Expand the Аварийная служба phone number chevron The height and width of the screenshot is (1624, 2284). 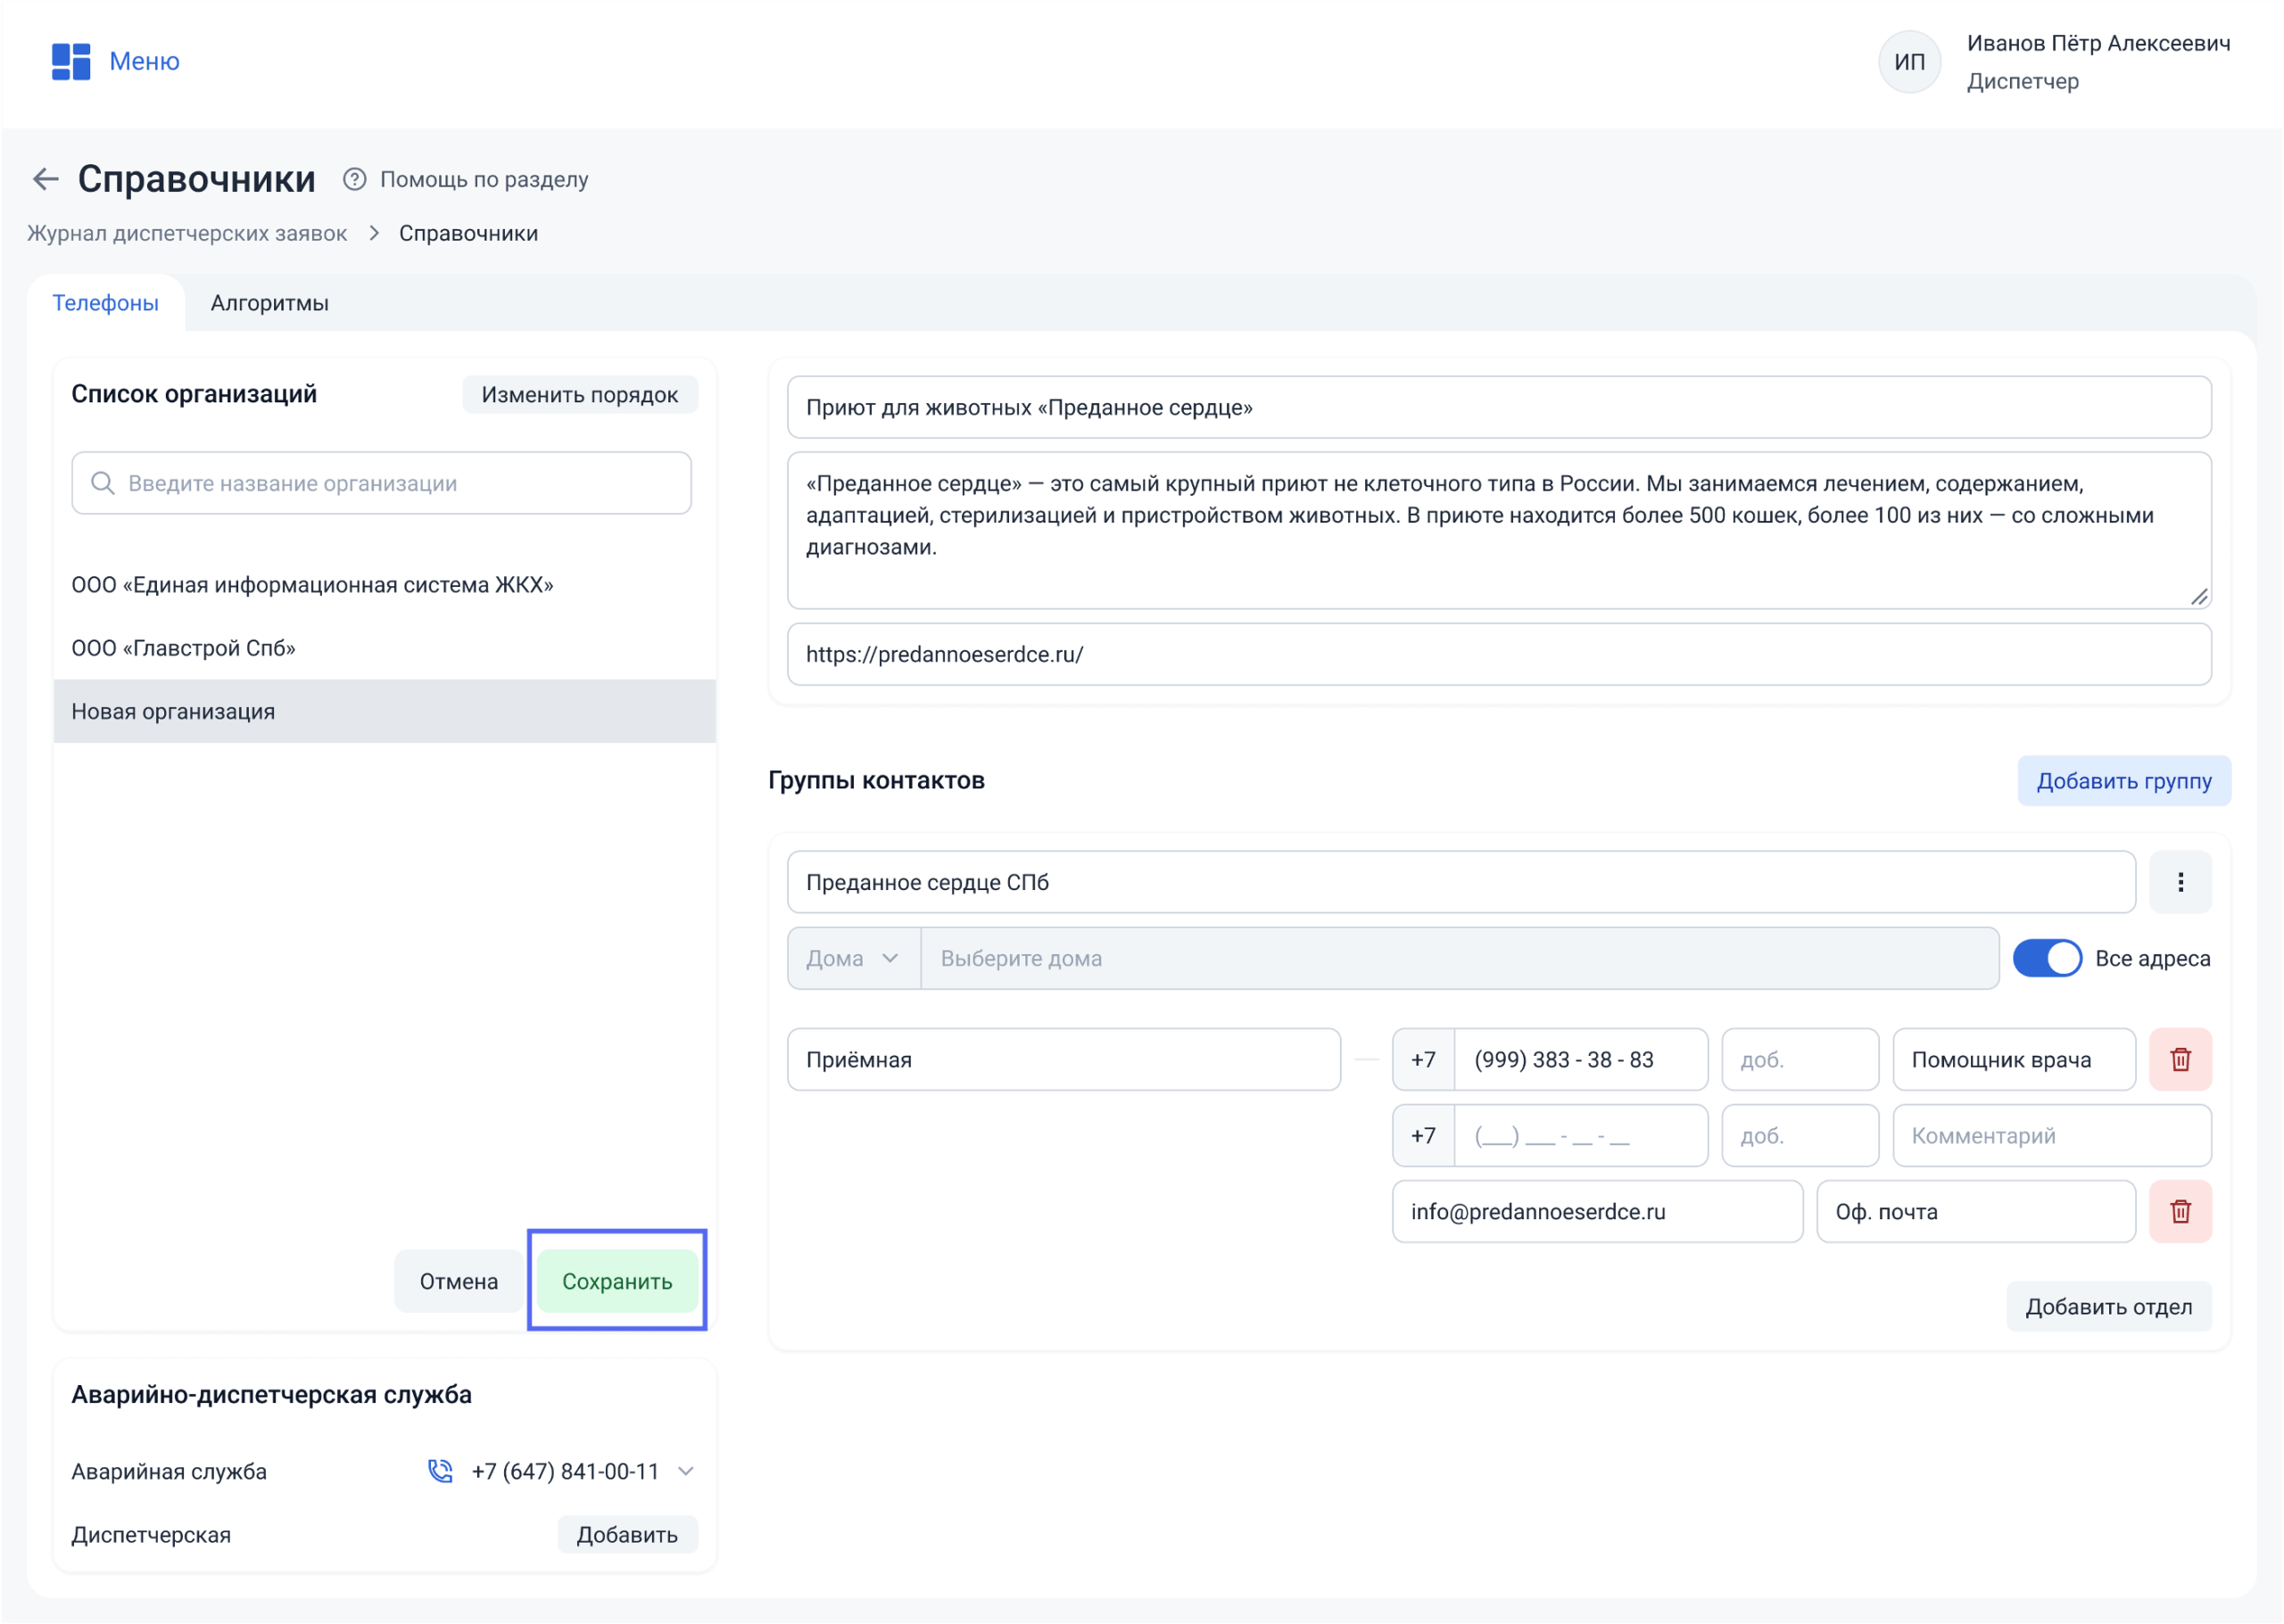[x=686, y=1471]
